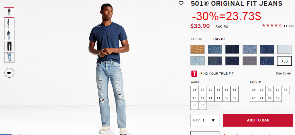Open True Fit red T icon
The width and height of the screenshot is (295, 135).
(x=194, y=73)
